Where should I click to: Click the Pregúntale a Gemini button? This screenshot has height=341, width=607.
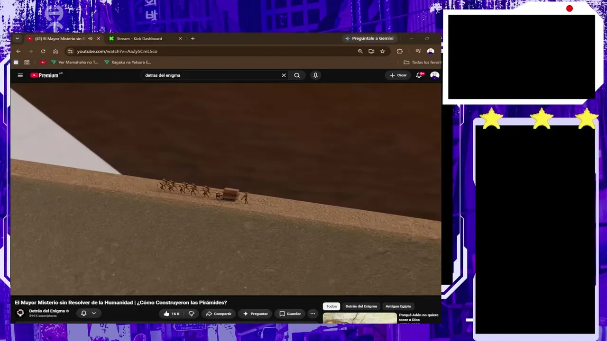click(x=369, y=38)
